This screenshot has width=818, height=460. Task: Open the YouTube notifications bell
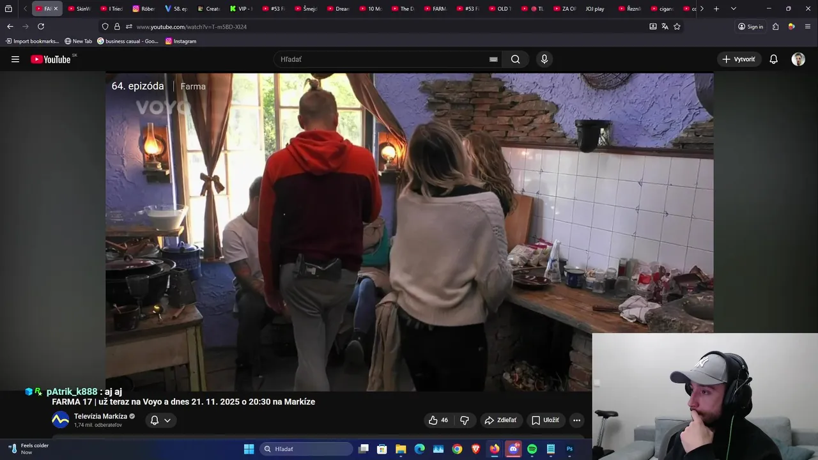773,59
